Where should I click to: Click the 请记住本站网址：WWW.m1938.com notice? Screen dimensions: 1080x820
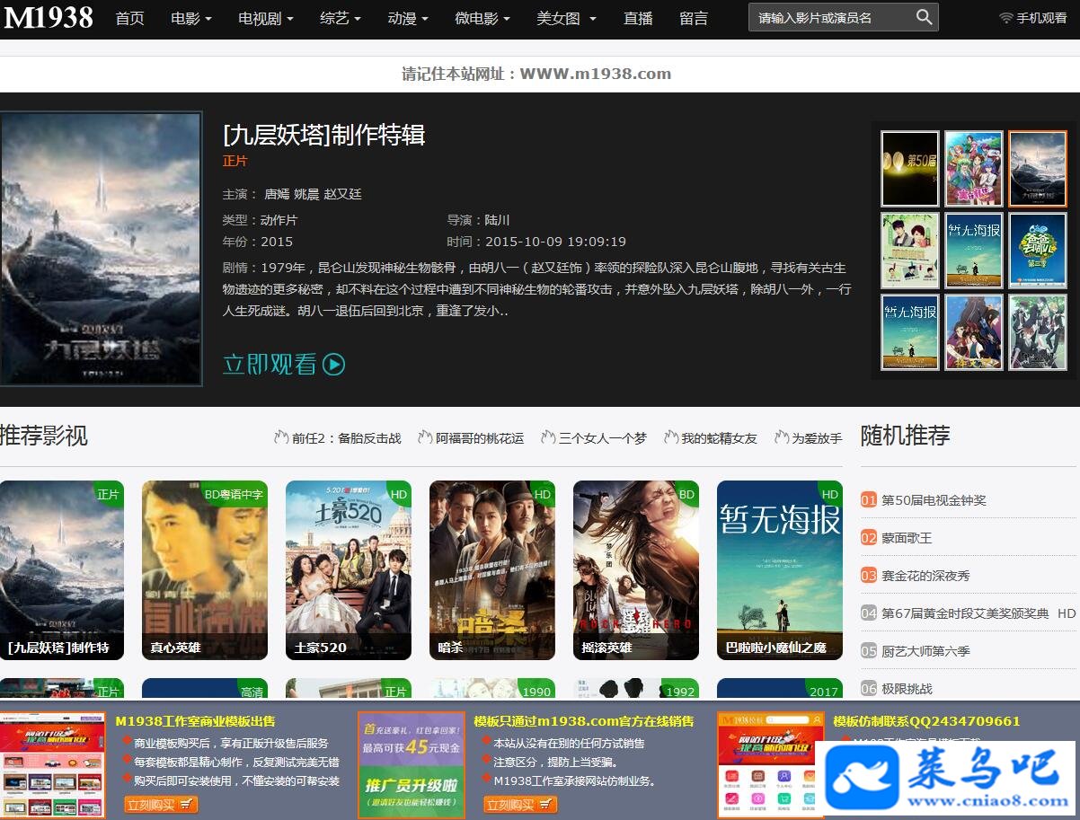(x=536, y=74)
